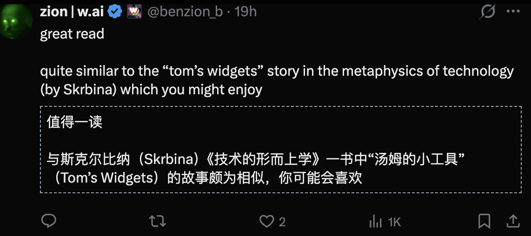The width and height of the screenshot is (531, 236).
Task: Like the tweet with the heart icon
Action: point(266,221)
